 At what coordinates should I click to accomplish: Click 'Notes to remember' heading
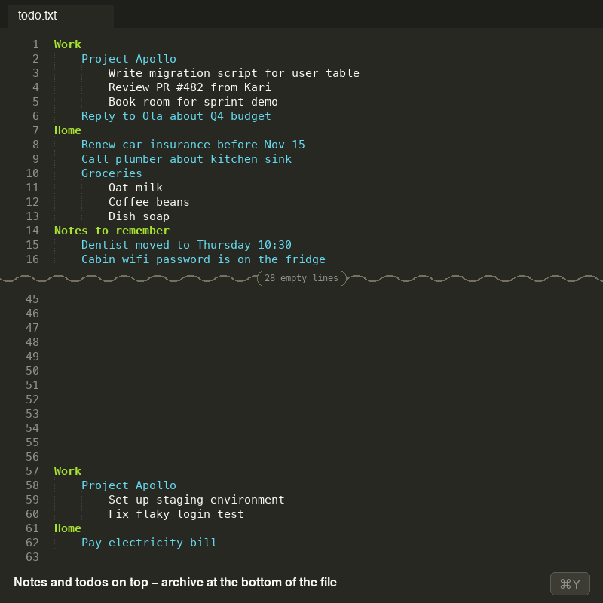(112, 231)
